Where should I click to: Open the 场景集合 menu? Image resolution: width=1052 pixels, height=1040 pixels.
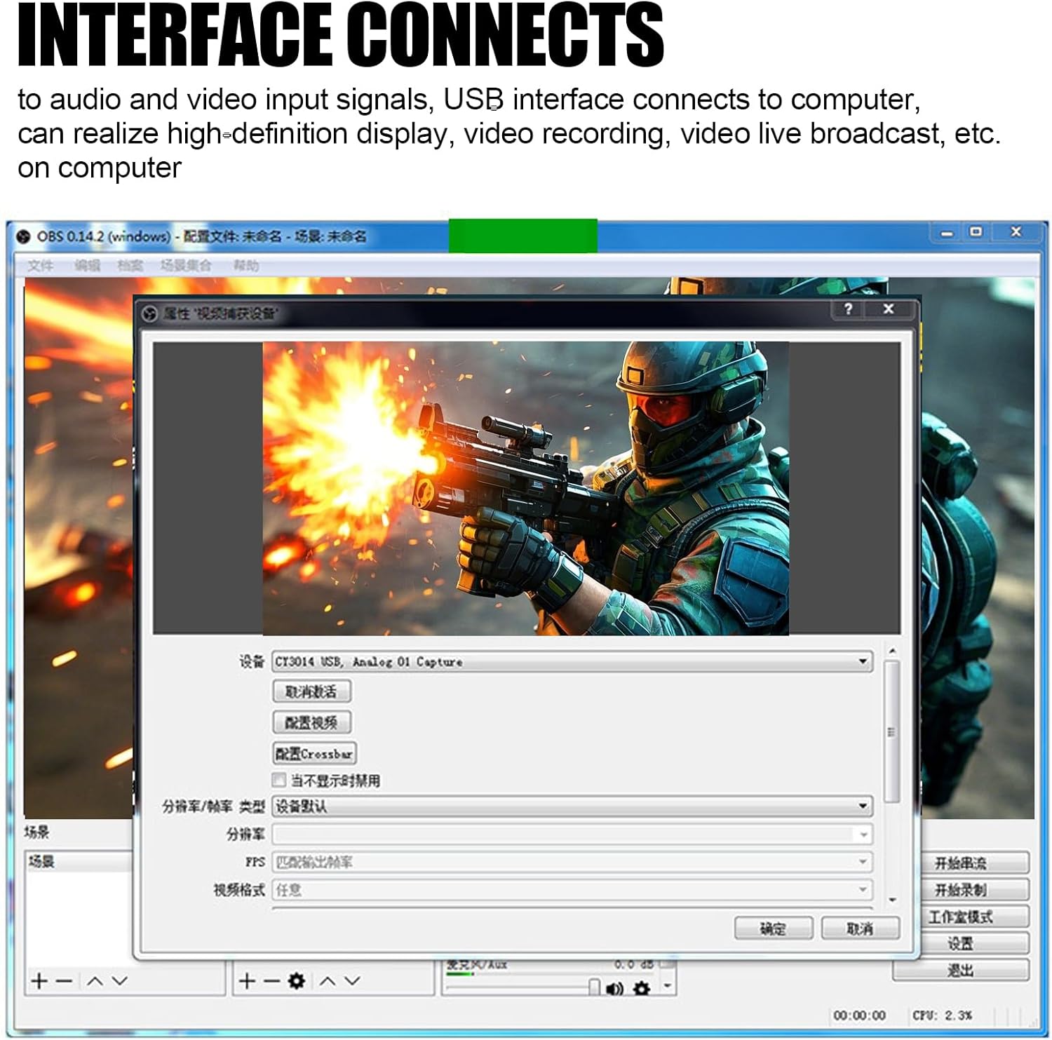coord(186,265)
